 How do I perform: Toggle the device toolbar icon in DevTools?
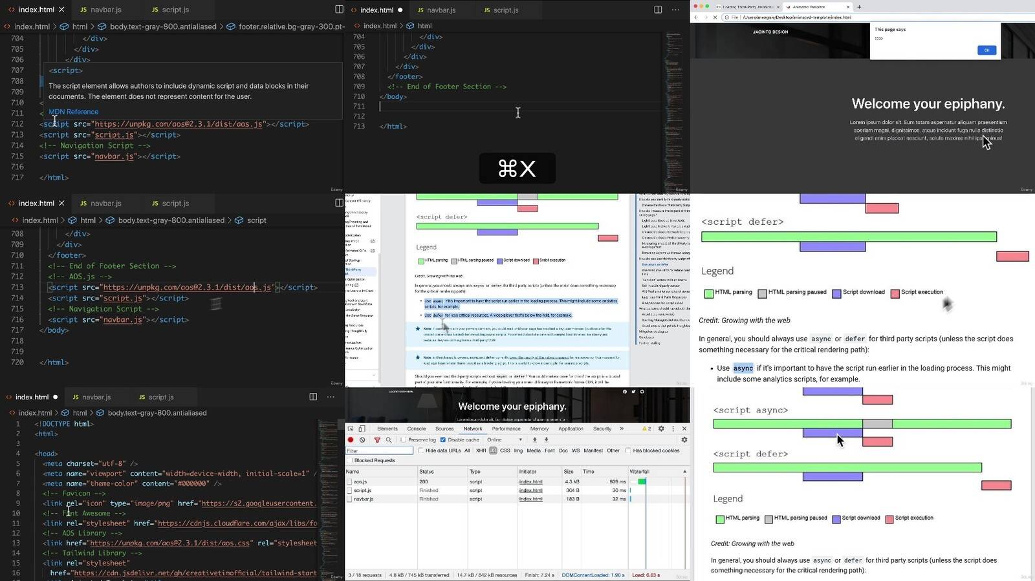(362, 428)
